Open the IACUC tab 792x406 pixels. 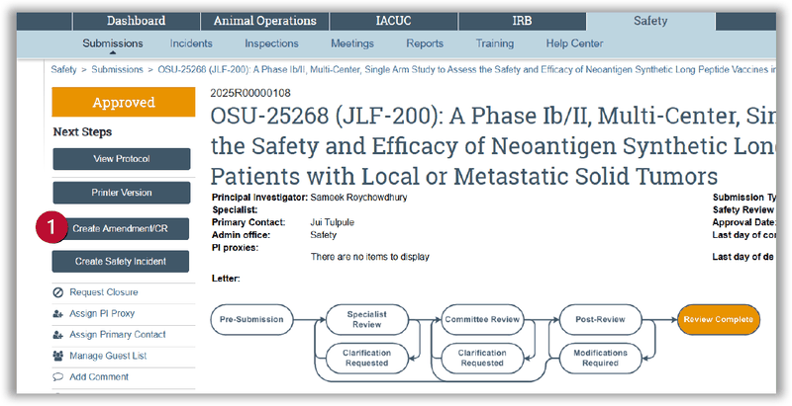click(393, 21)
